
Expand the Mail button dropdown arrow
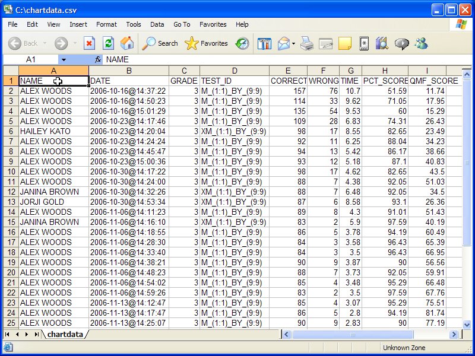(294, 43)
